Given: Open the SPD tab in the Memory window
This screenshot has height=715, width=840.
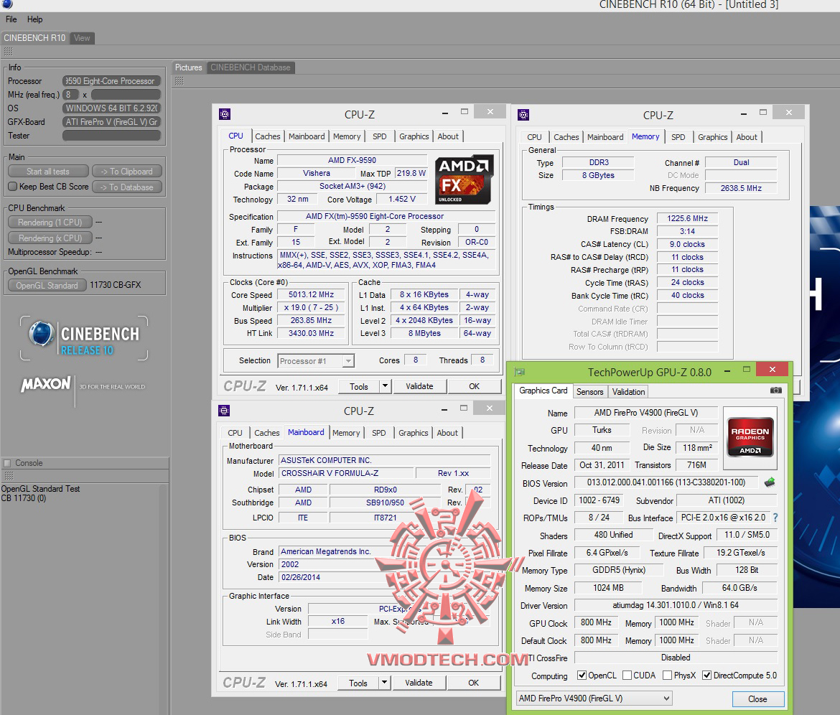Looking at the screenshot, I should tap(678, 137).
